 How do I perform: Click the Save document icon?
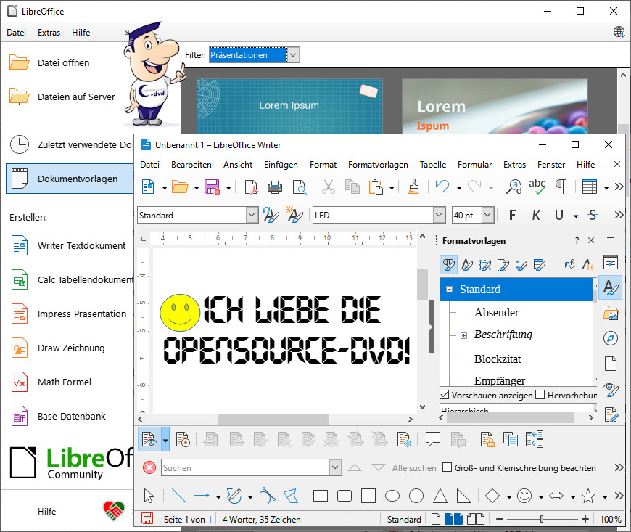click(x=213, y=187)
